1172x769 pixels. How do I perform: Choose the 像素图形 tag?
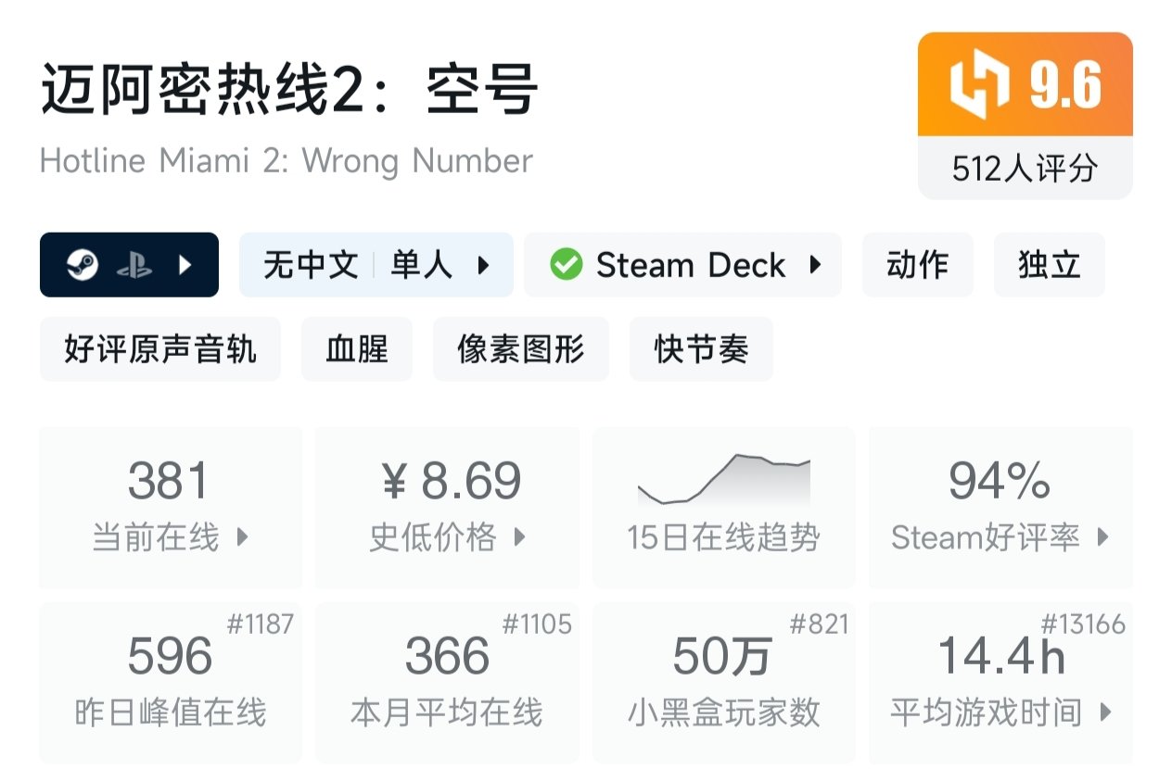[x=521, y=349]
